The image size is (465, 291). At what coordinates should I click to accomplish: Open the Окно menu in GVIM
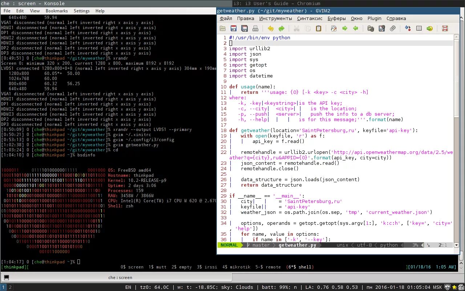(x=357, y=18)
